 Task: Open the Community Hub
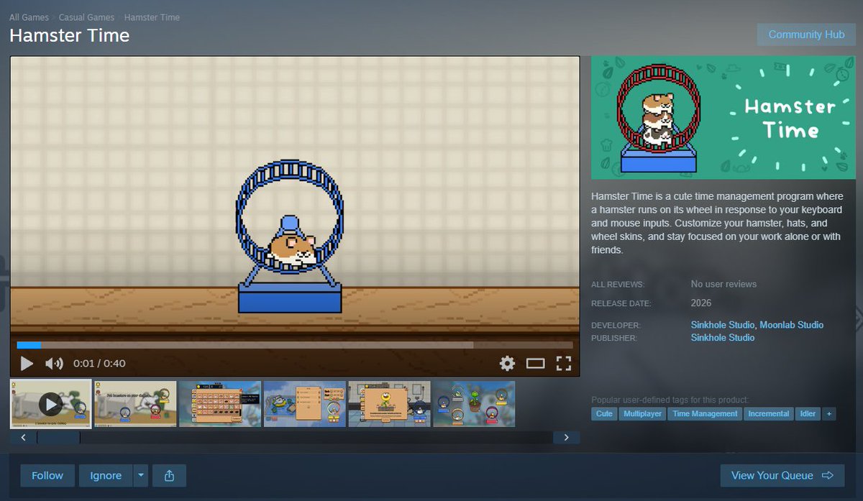tap(806, 35)
